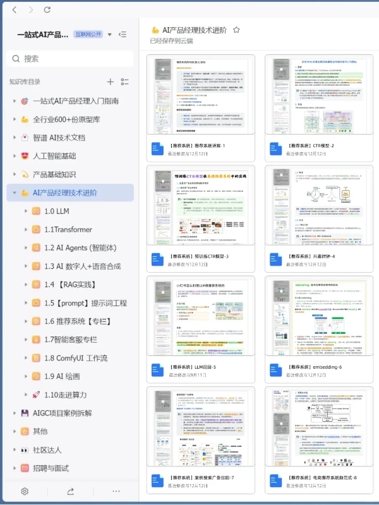Expand 一站式AI产品经理入门指南 node
This screenshot has width=379, height=505.
(x=14, y=101)
